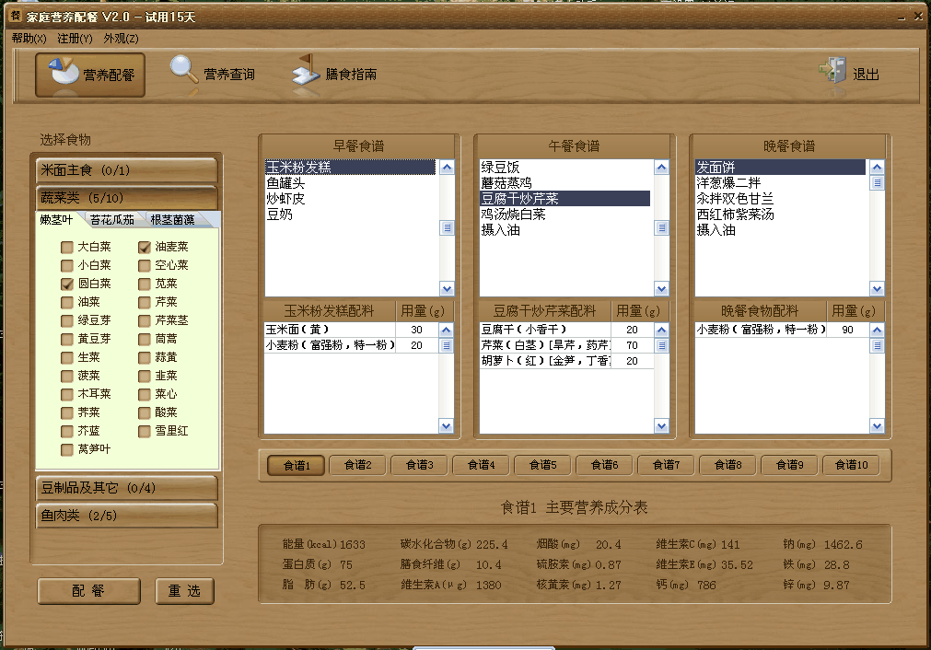Select 豆奶 in breakfast list
931x650 pixels.
[x=350, y=215]
